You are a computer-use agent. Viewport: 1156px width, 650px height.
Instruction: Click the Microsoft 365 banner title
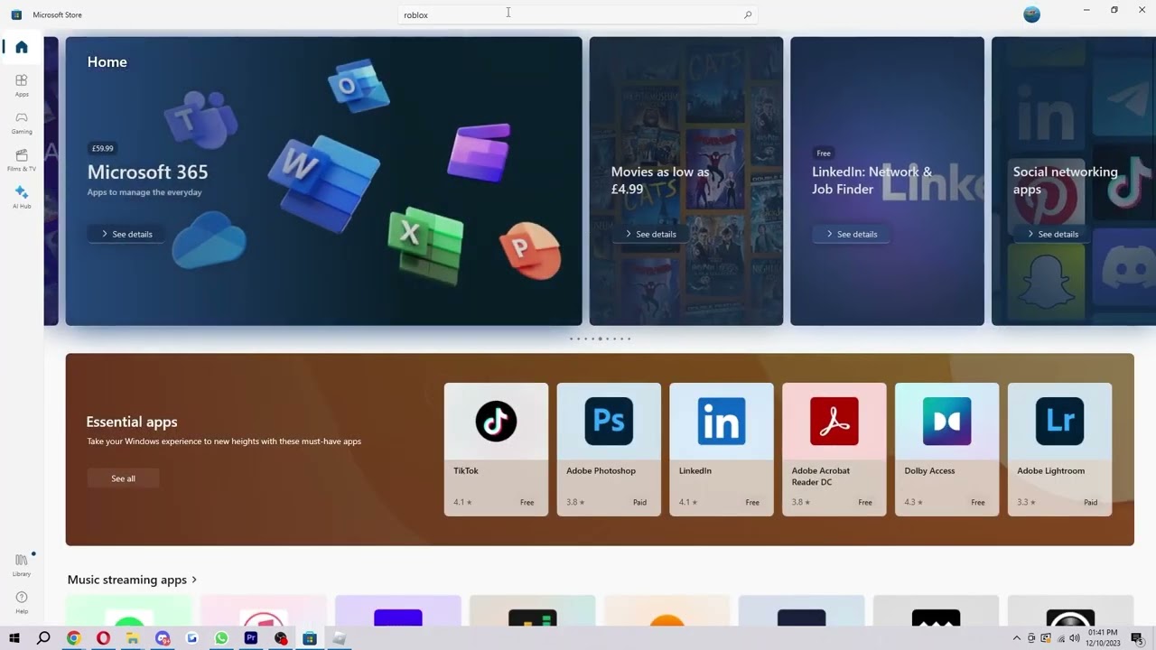147,172
